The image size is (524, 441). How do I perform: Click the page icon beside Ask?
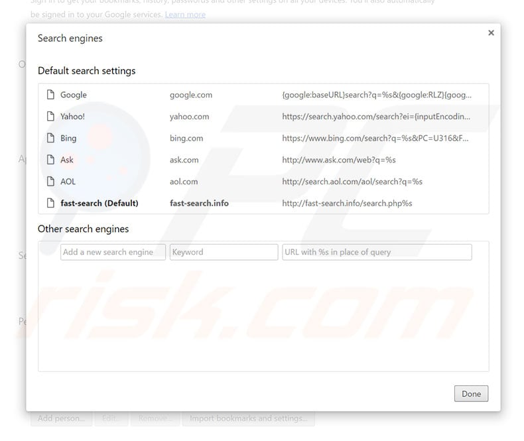click(50, 160)
